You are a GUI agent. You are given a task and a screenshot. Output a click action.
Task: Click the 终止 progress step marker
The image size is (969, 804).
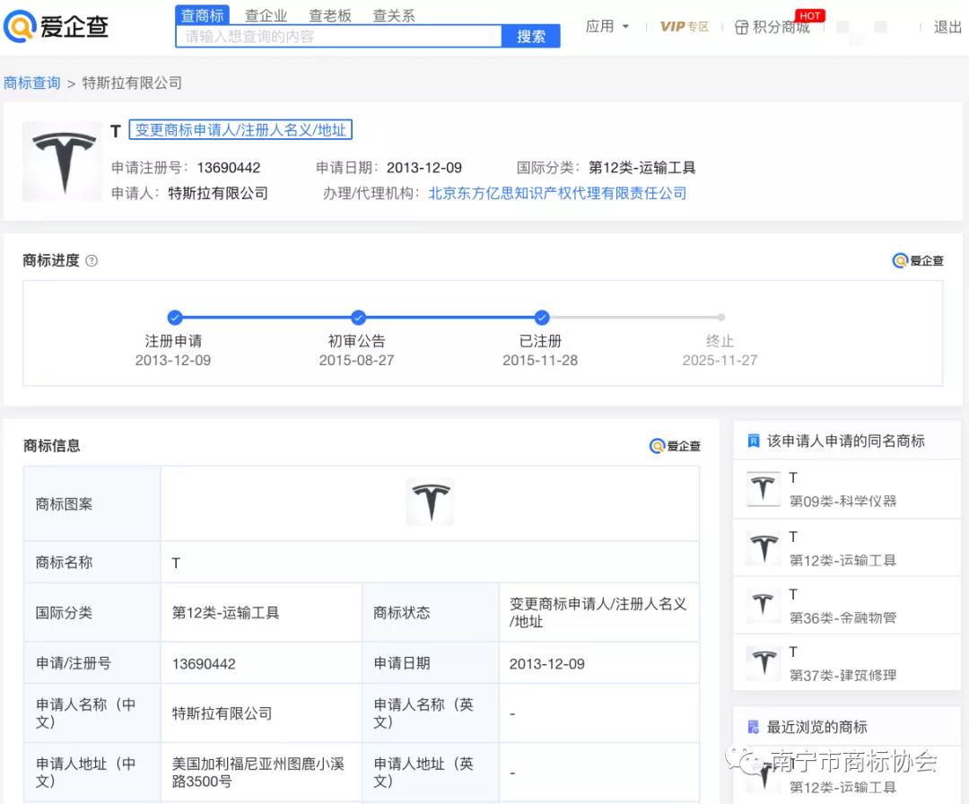point(721,318)
